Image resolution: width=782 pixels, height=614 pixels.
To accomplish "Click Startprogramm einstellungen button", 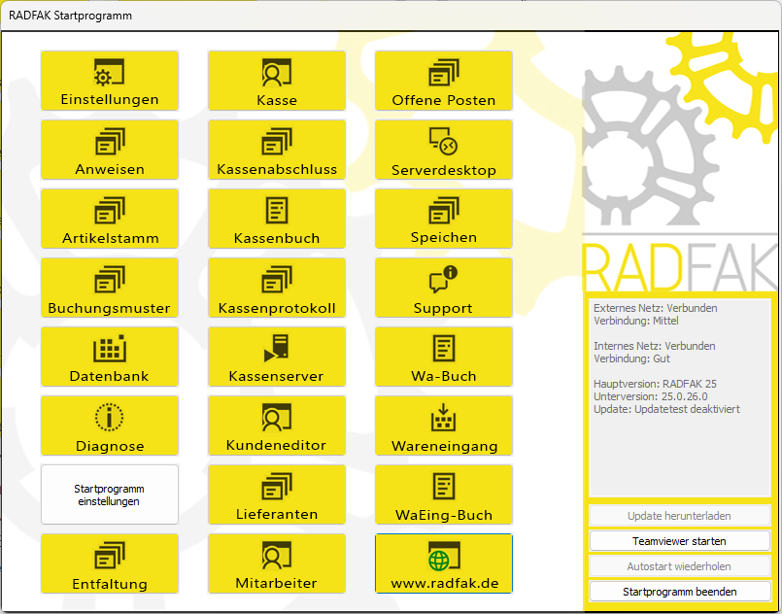I will click(x=110, y=495).
